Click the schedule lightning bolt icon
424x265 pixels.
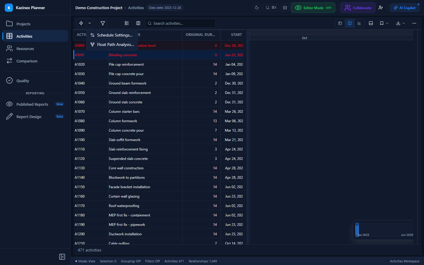(x=81, y=23)
